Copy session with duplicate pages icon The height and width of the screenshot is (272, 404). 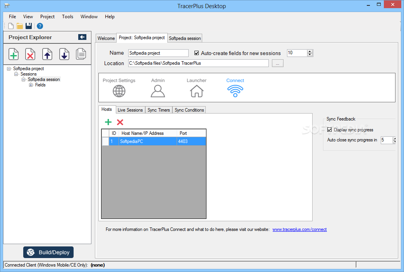click(x=81, y=54)
